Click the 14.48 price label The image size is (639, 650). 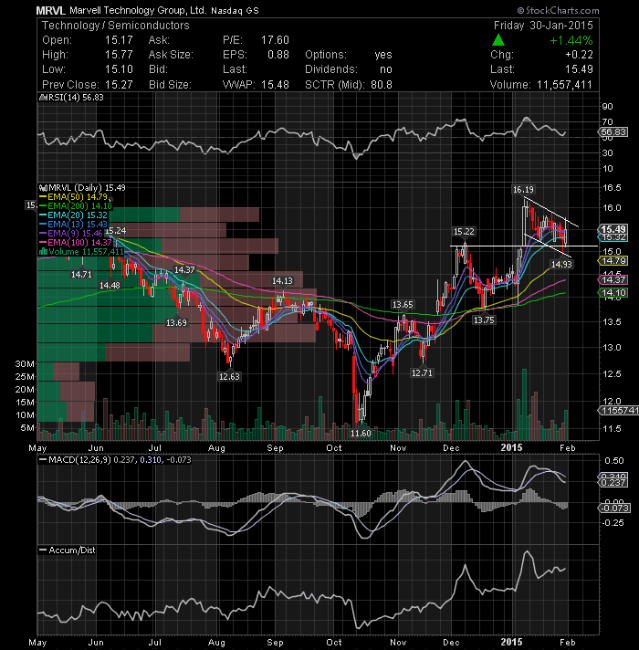click(110, 285)
